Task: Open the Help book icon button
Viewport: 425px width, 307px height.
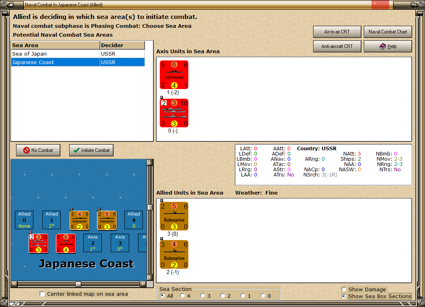Action: (388, 46)
